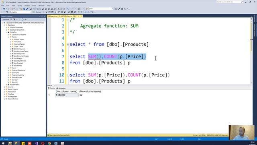
Task: Open the solution configuration dropdown box
Action: (x=101, y=9)
